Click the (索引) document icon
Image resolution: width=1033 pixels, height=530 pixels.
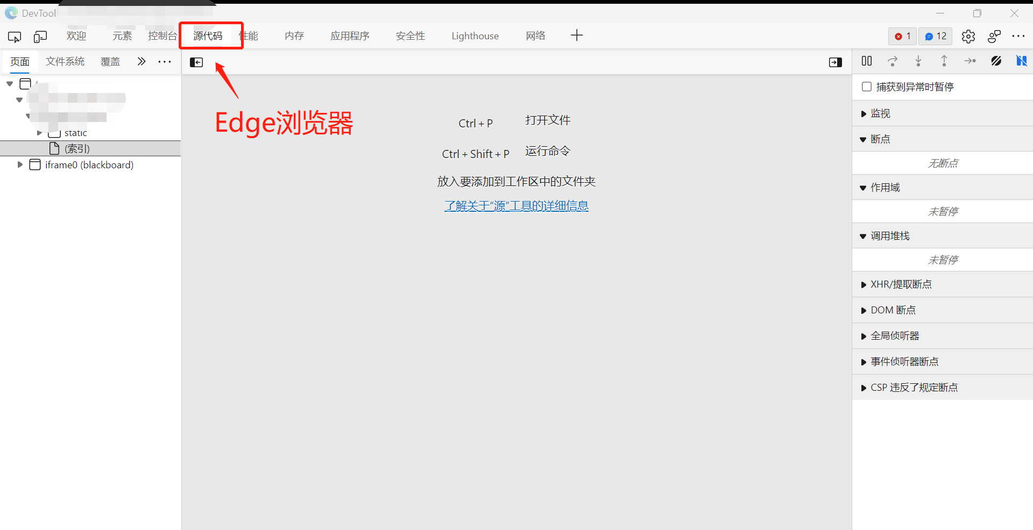(54, 148)
